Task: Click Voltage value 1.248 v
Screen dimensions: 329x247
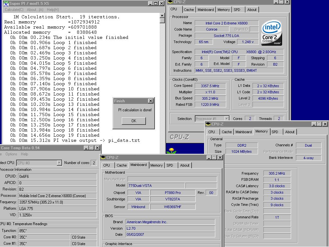Action: (248, 42)
